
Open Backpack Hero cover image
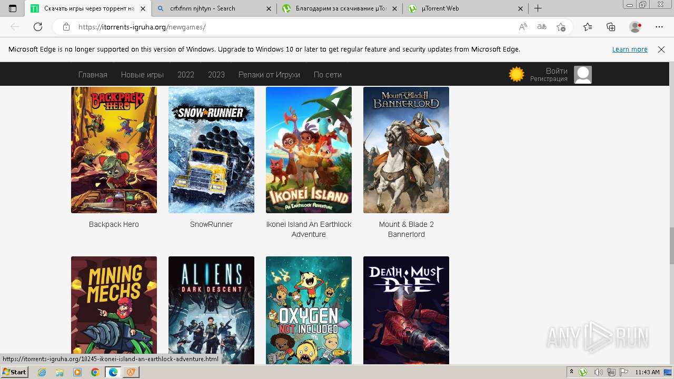(114, 150)
